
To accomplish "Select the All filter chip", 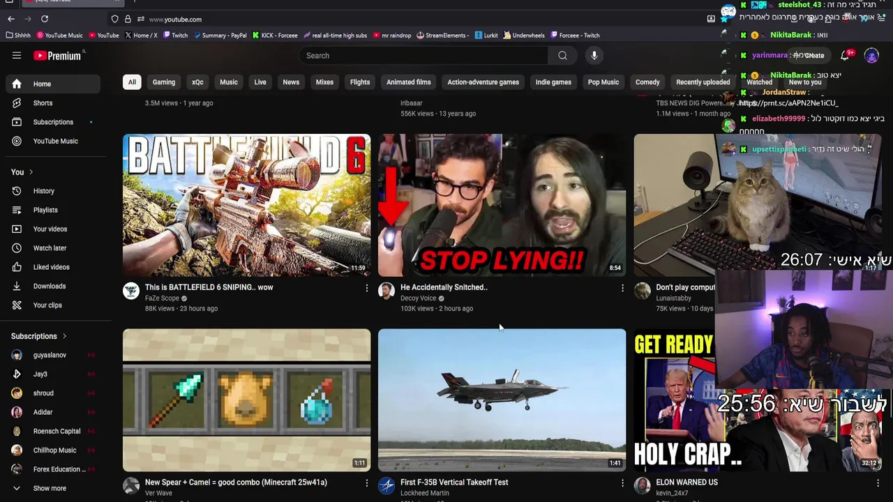I will coord(132,82).
